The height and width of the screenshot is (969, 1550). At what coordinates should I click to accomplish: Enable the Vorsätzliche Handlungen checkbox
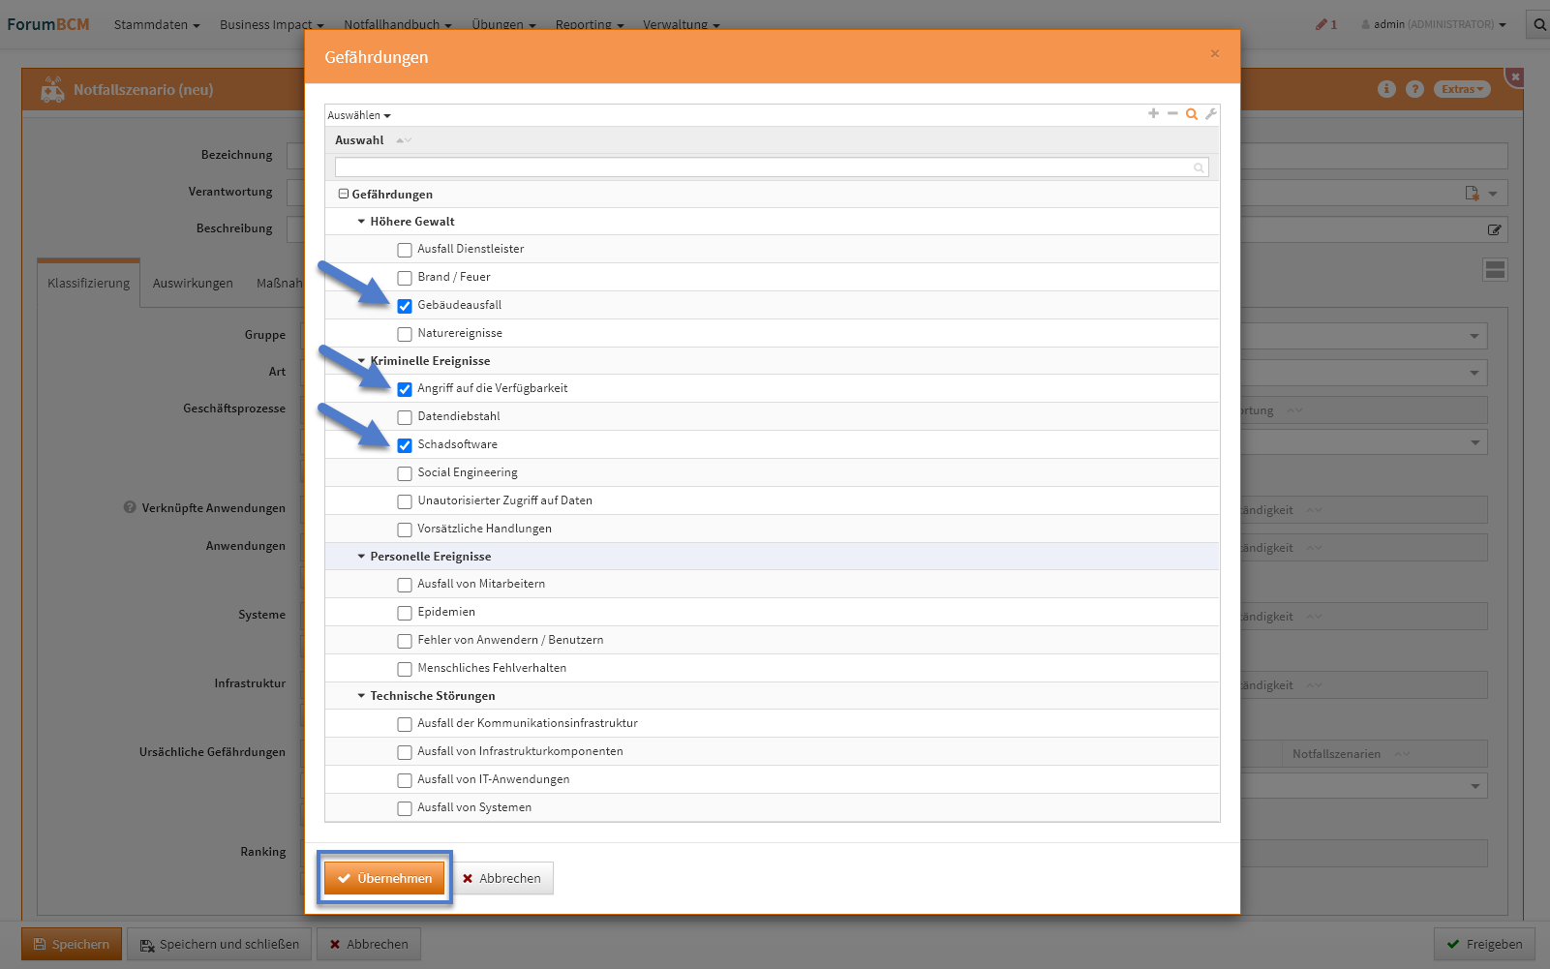click(405, 530)
